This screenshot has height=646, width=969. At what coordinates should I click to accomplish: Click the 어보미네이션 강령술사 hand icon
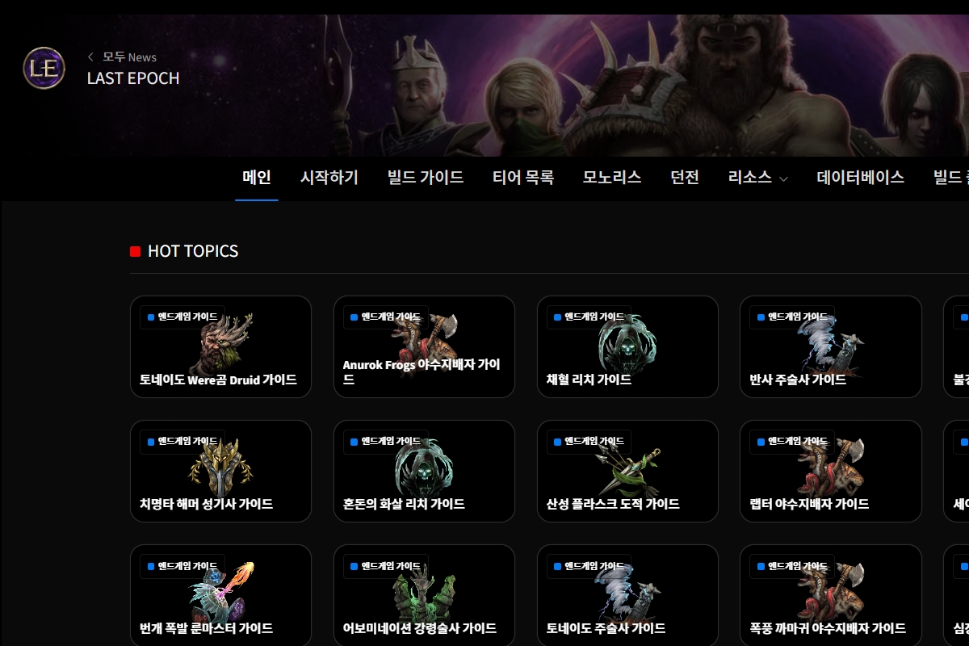[x=424, y=593]
